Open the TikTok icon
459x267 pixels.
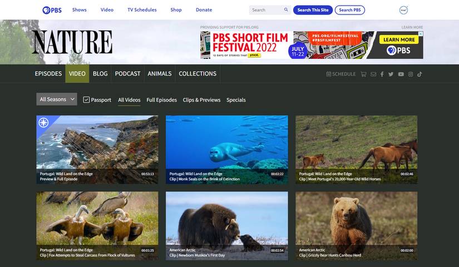(x=419, y=74)
